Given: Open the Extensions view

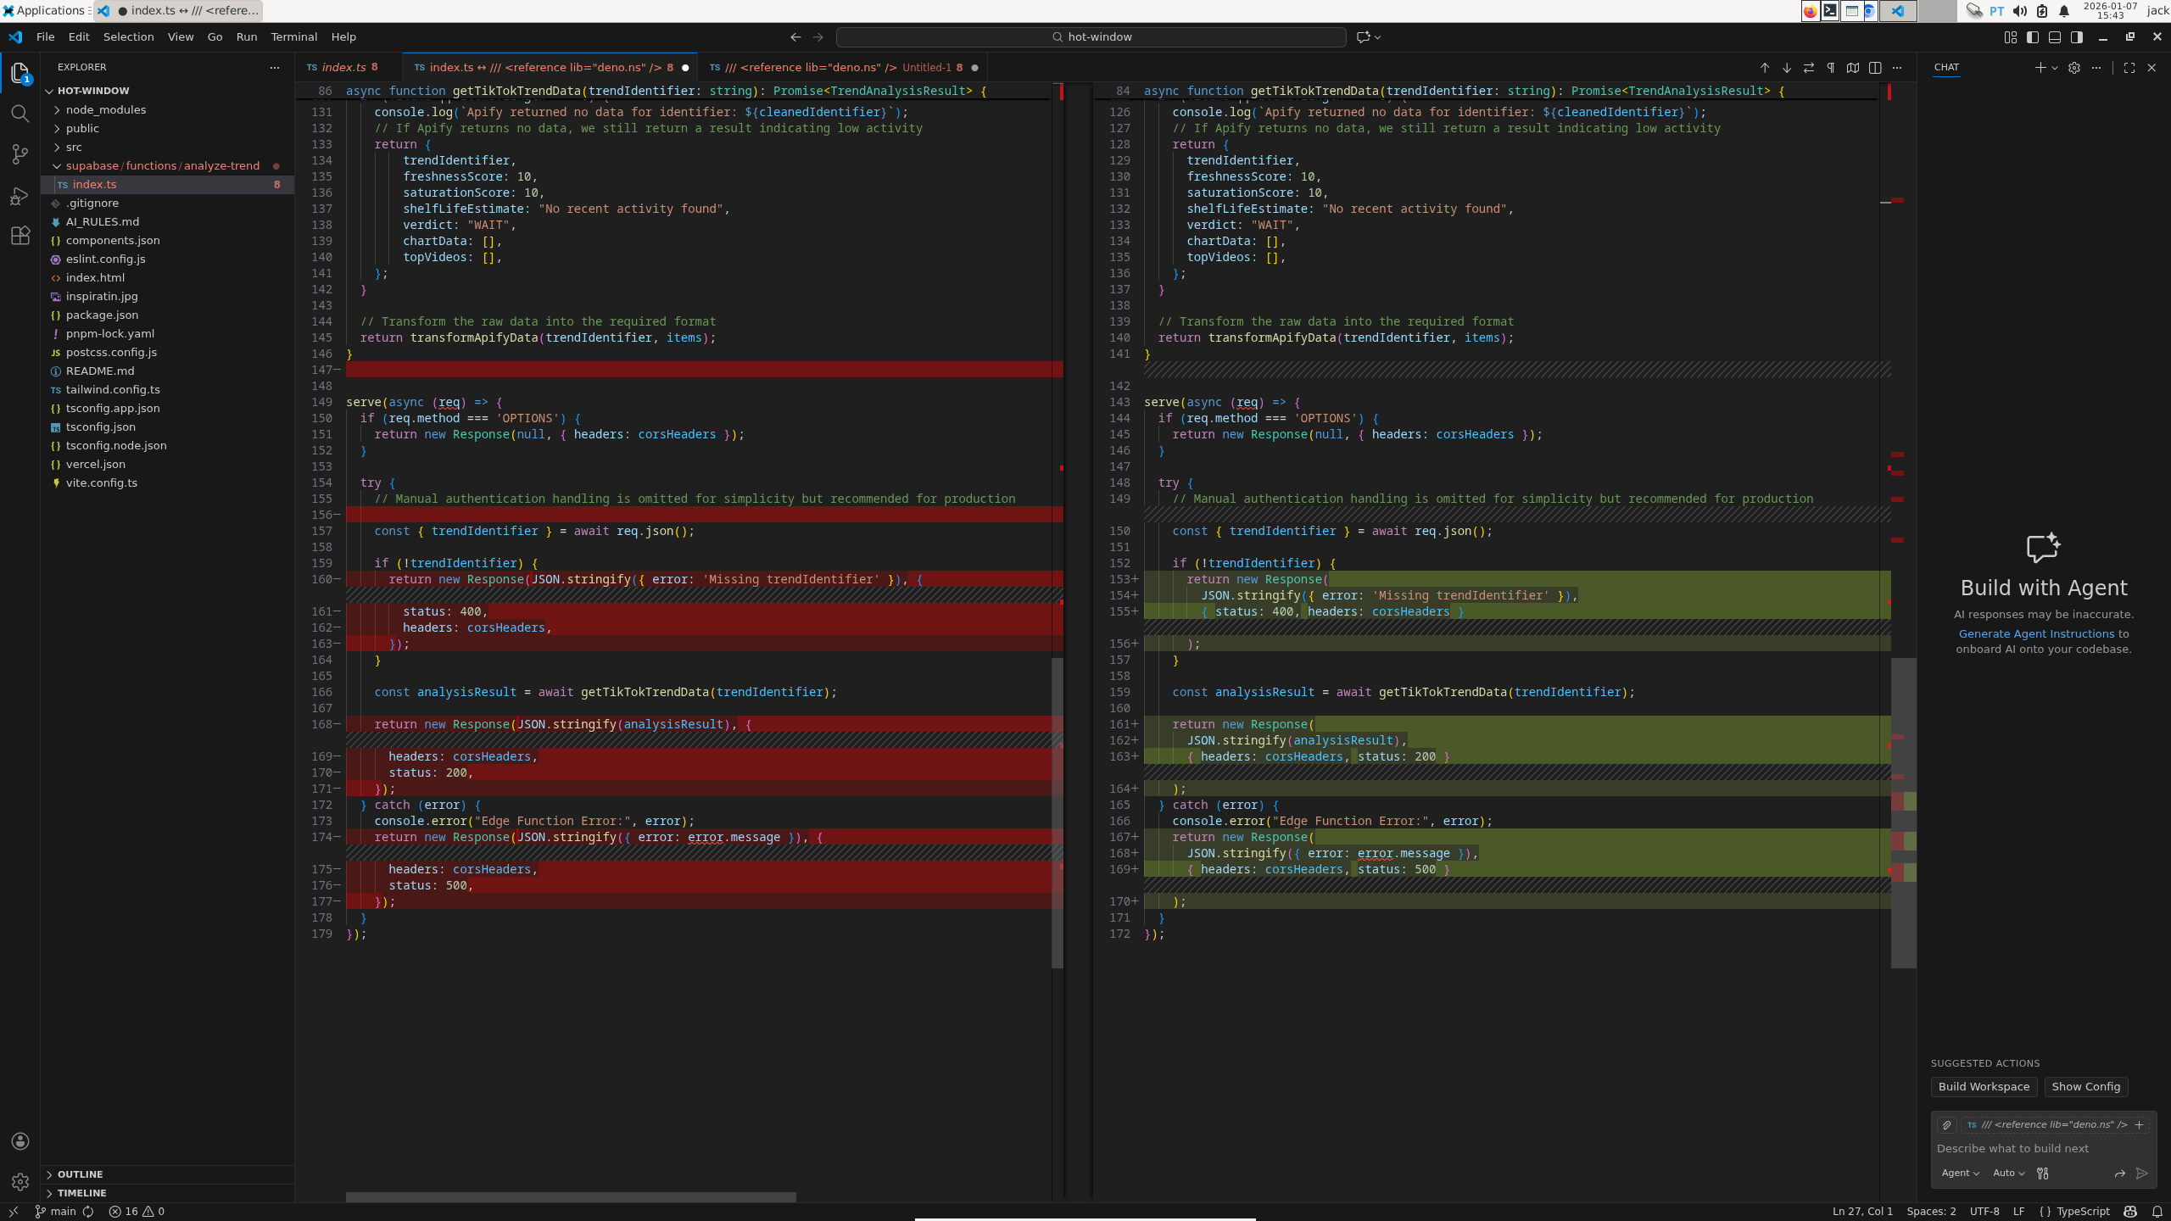Looking at the screenshot, I should click(20, 236).
